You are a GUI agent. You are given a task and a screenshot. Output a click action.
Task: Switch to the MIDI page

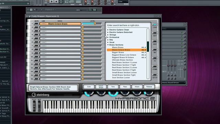pos(155,41)
